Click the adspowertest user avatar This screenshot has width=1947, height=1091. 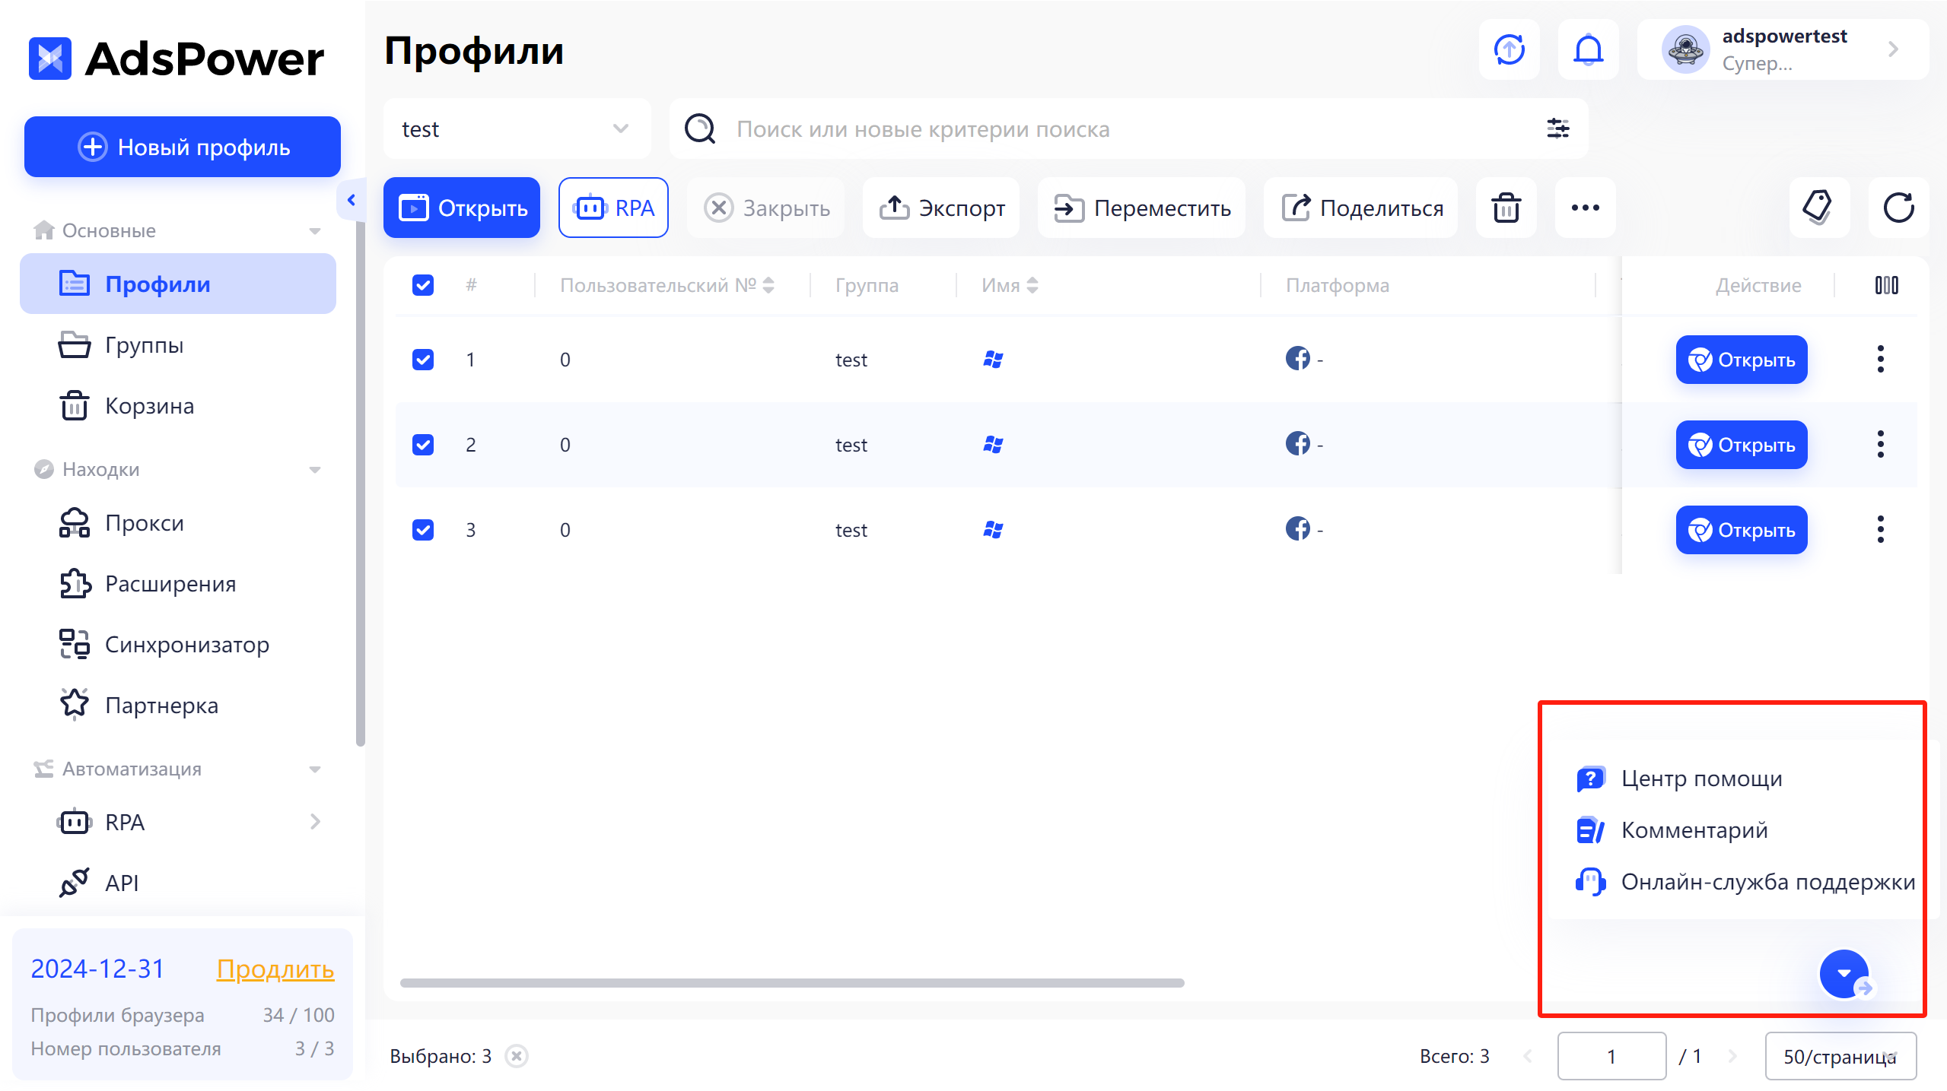1685,50
